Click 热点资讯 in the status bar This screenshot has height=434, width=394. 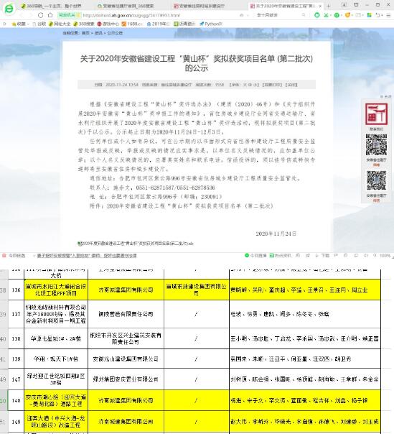(281, 256)
